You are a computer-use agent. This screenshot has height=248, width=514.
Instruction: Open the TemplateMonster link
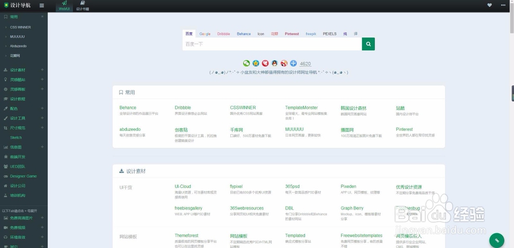coord(302,107)
